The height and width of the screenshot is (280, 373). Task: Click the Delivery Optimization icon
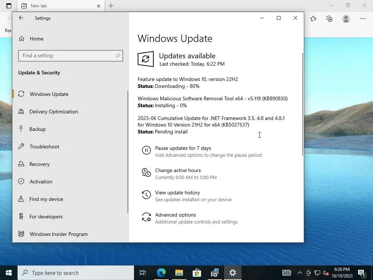[x=21, y=111]
